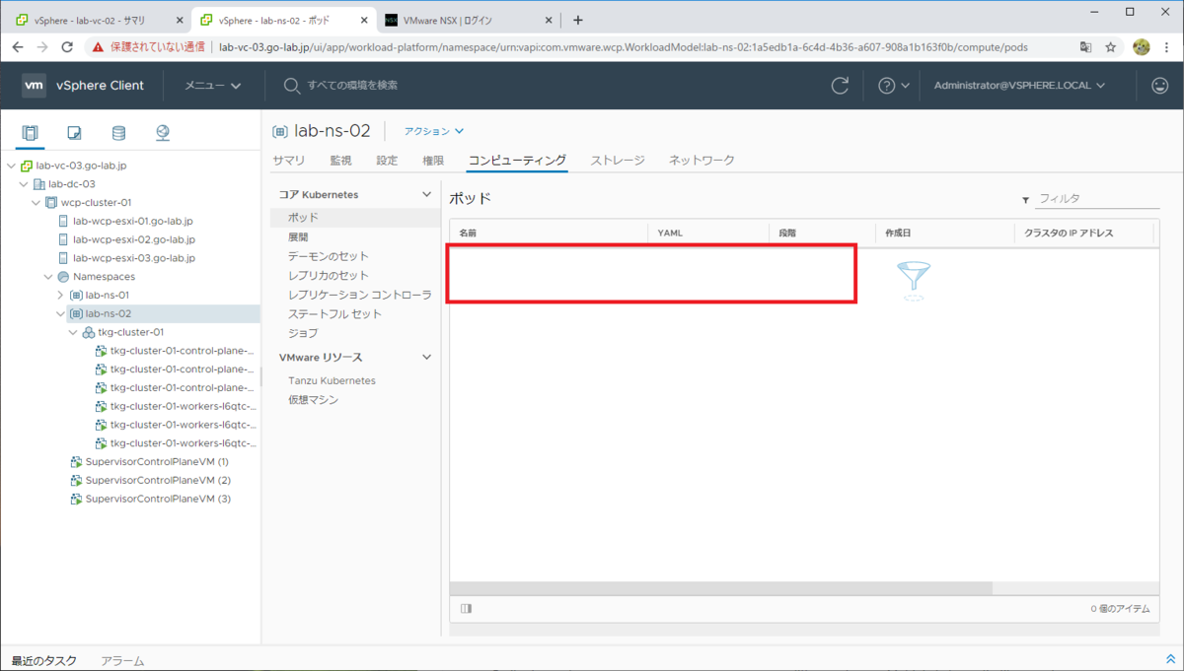The height and width of the screenshot is (671, 1184).
Task: Click the translate page icon
Action: coord(1085,46)
